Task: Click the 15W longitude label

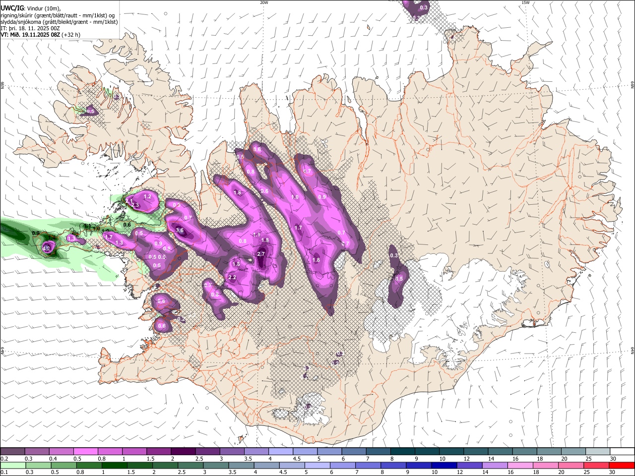Action: (525, 2)
